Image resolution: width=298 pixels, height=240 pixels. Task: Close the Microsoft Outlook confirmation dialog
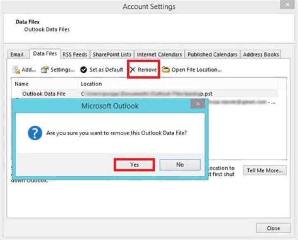point(197,104)
